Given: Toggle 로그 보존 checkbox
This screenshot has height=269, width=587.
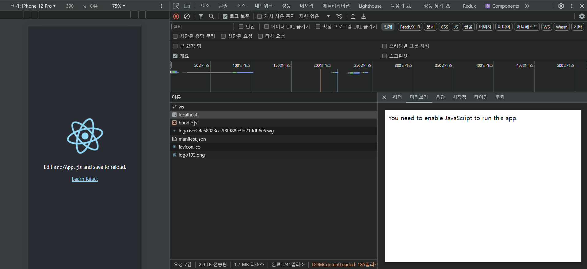Looking at the screenshot, I should [x=225, y=16].
